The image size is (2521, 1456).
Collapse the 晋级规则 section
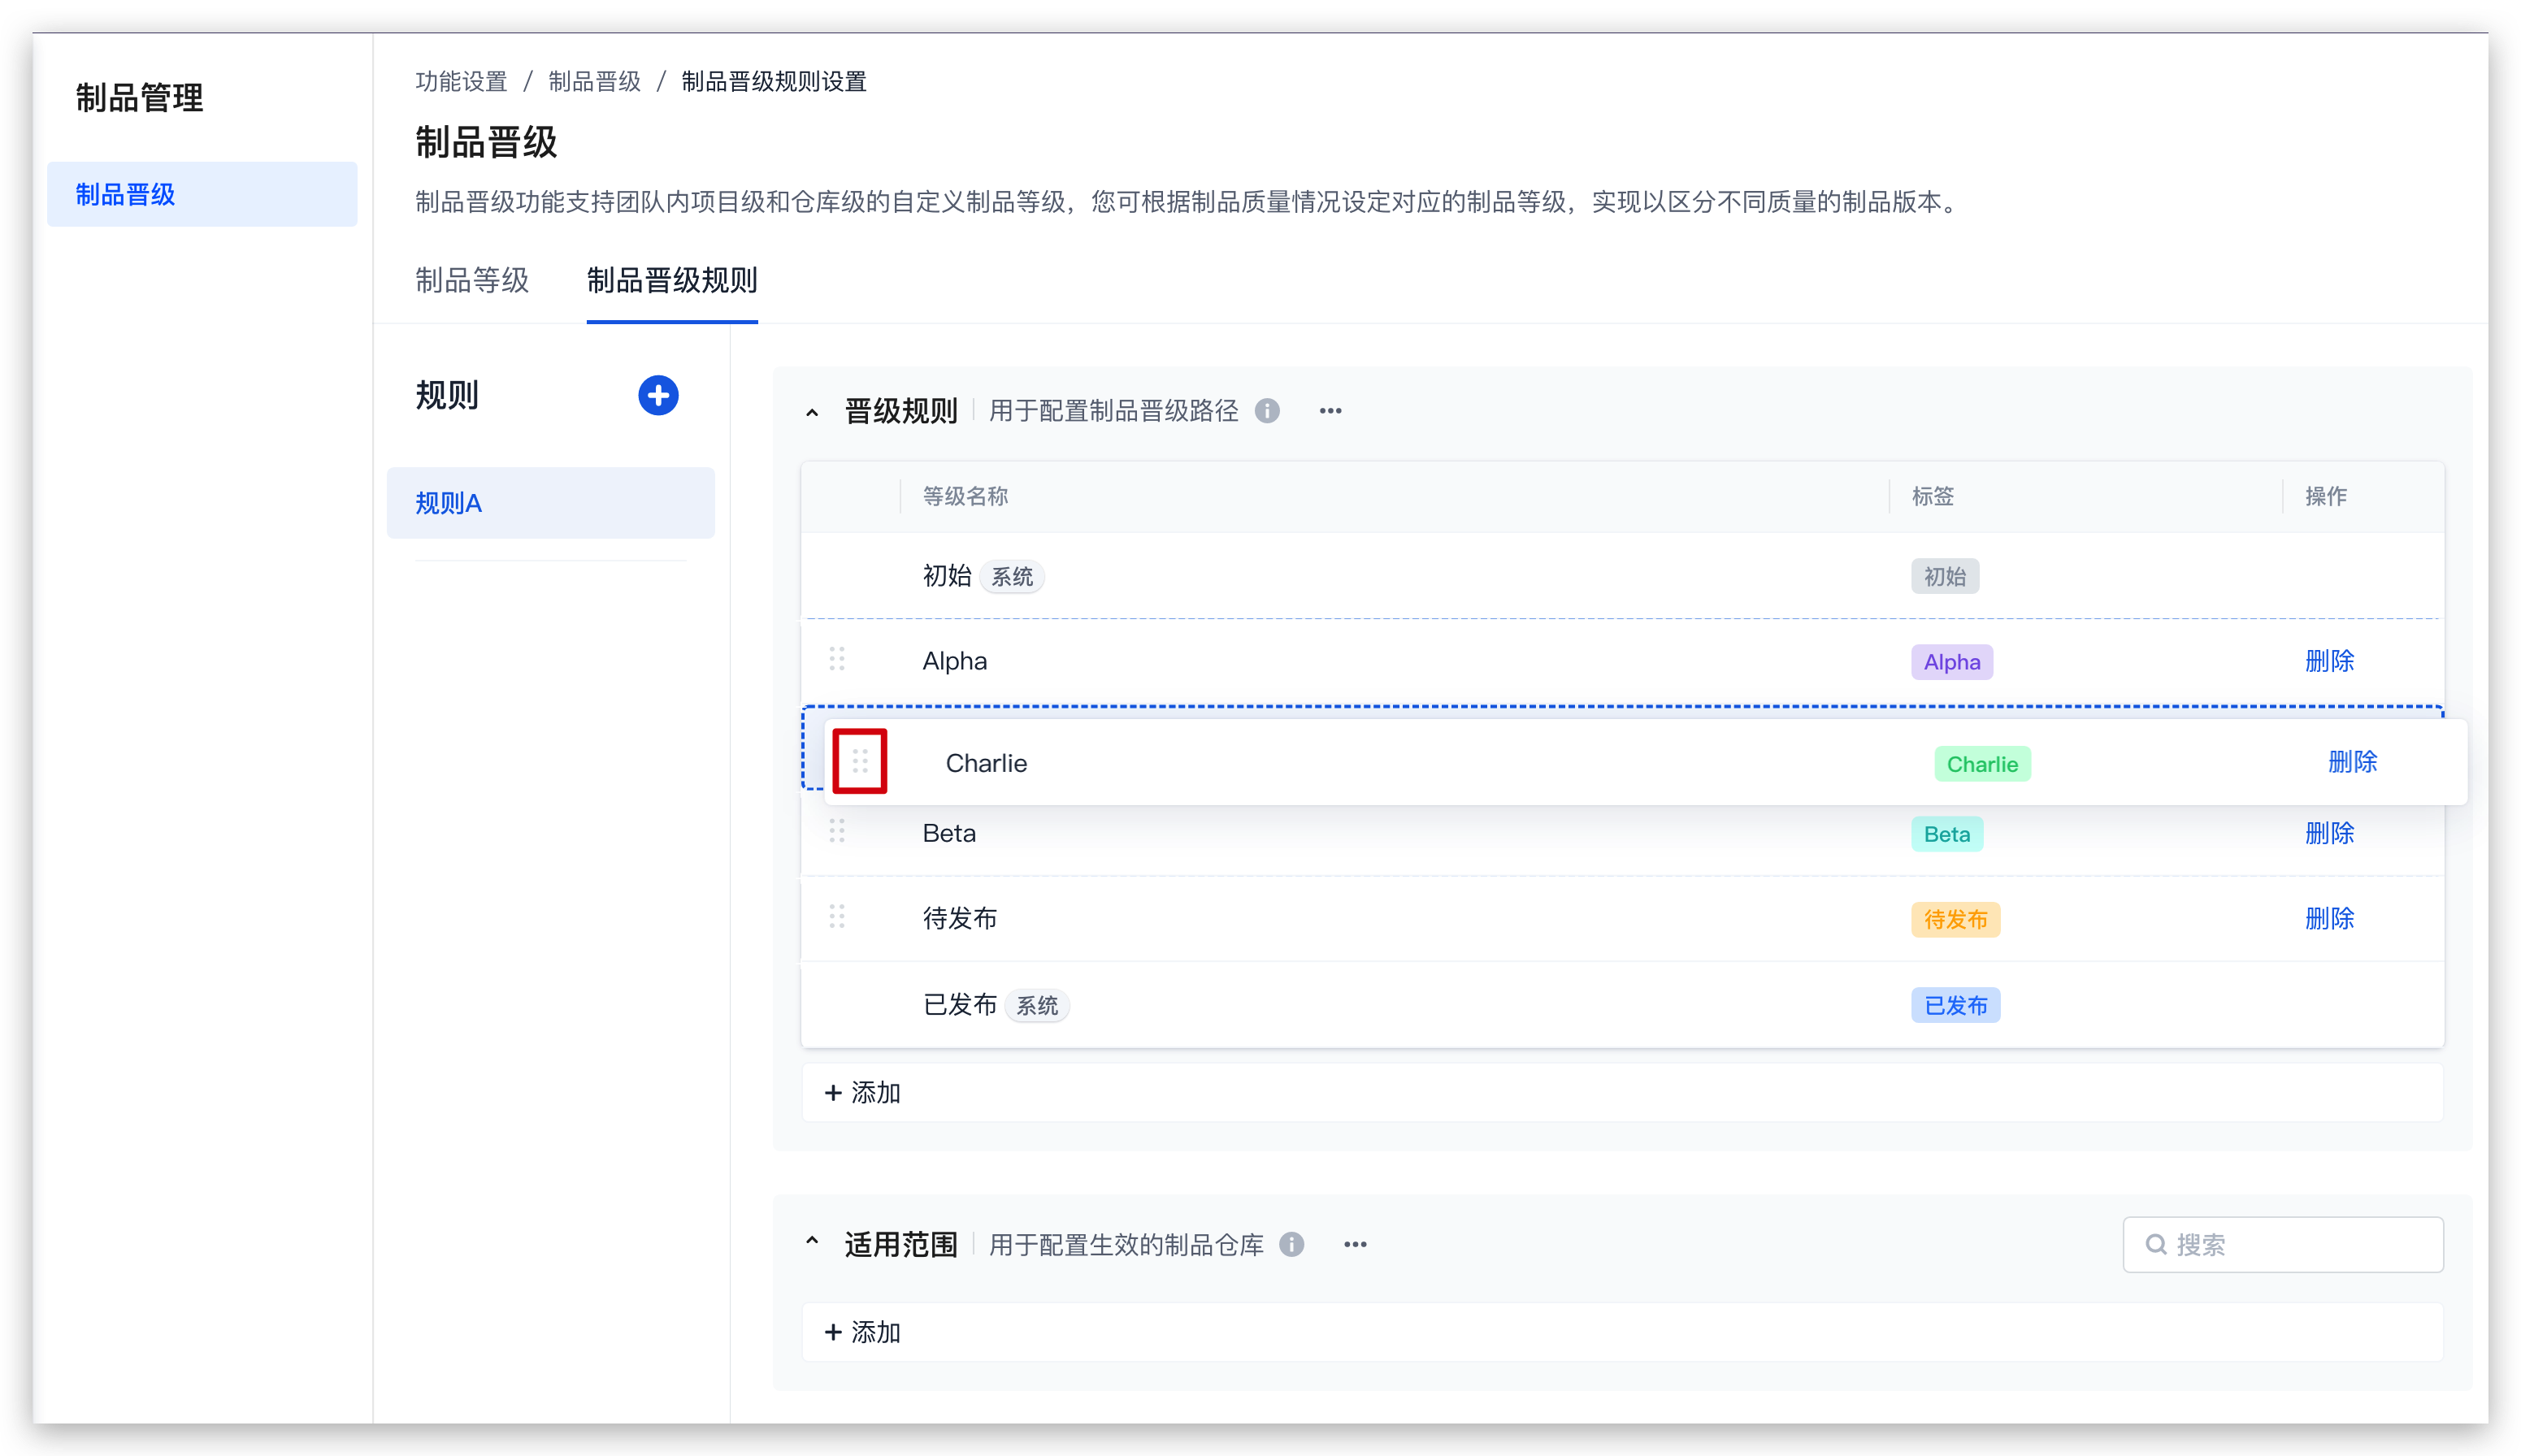[x=812, y=412]
